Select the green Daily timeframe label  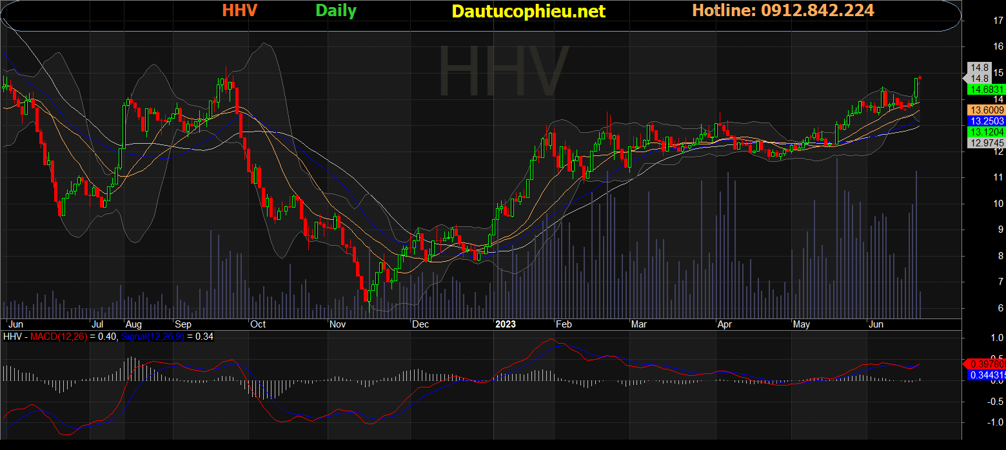(x=336, y=11)
